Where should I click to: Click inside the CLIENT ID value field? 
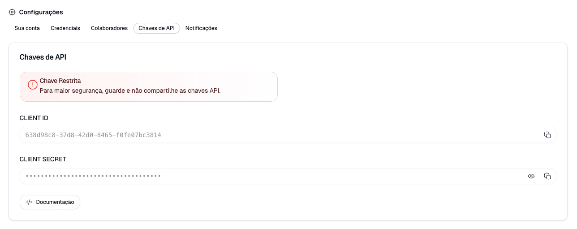click(x=288, y=135)
